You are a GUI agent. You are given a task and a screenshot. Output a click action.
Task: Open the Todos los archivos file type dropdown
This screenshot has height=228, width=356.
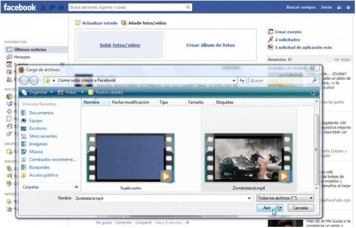[285, 198]
